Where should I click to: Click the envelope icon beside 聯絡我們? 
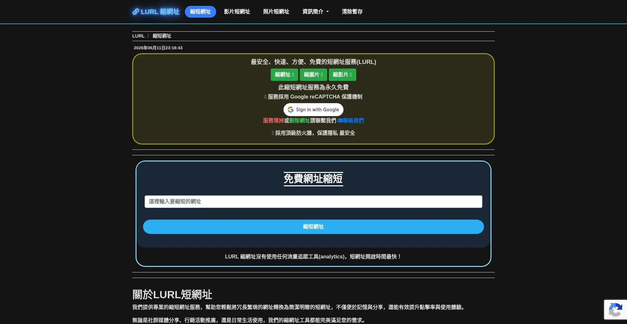click(340, 121)
